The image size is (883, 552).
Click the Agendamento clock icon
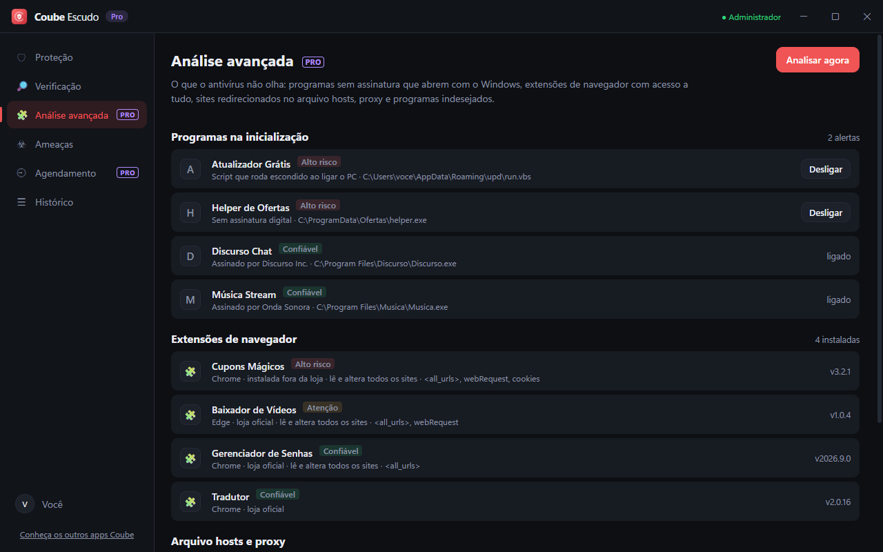point(22,173)
